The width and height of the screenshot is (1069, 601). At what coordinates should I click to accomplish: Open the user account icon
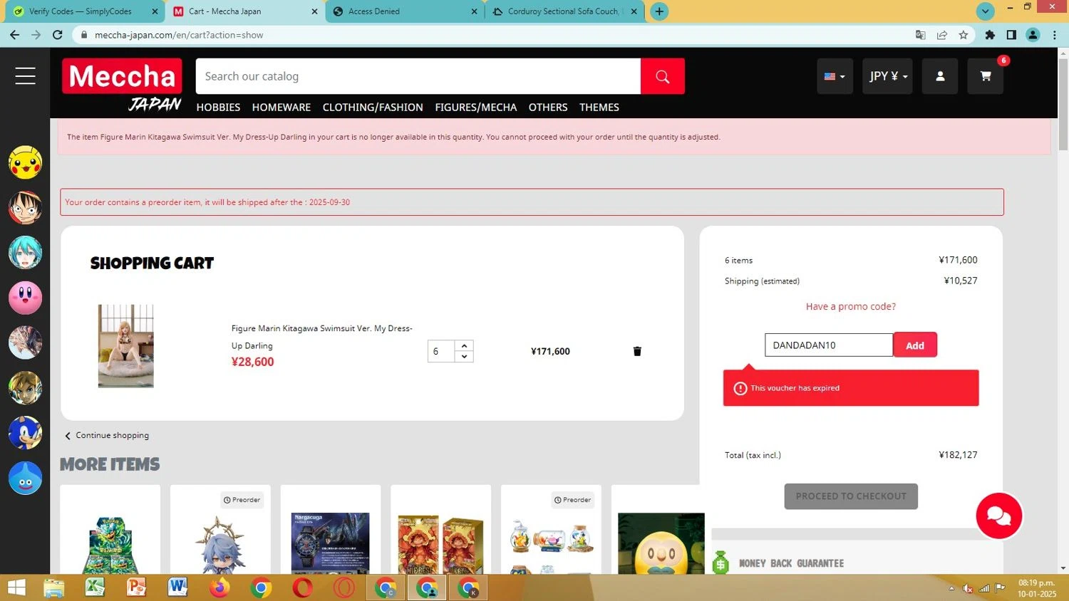point(940,76)
